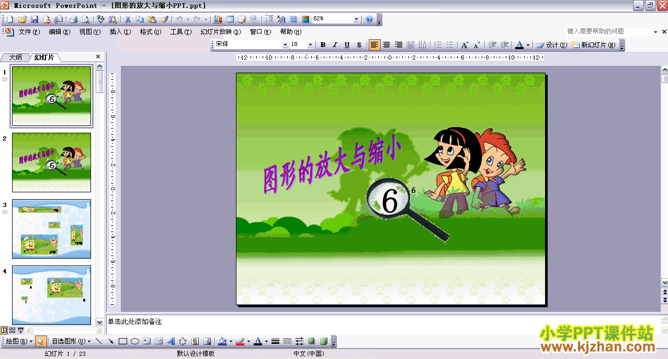Expand the Fill Color arrow
The image size is (668, 359).
click(x=231, y=341)
